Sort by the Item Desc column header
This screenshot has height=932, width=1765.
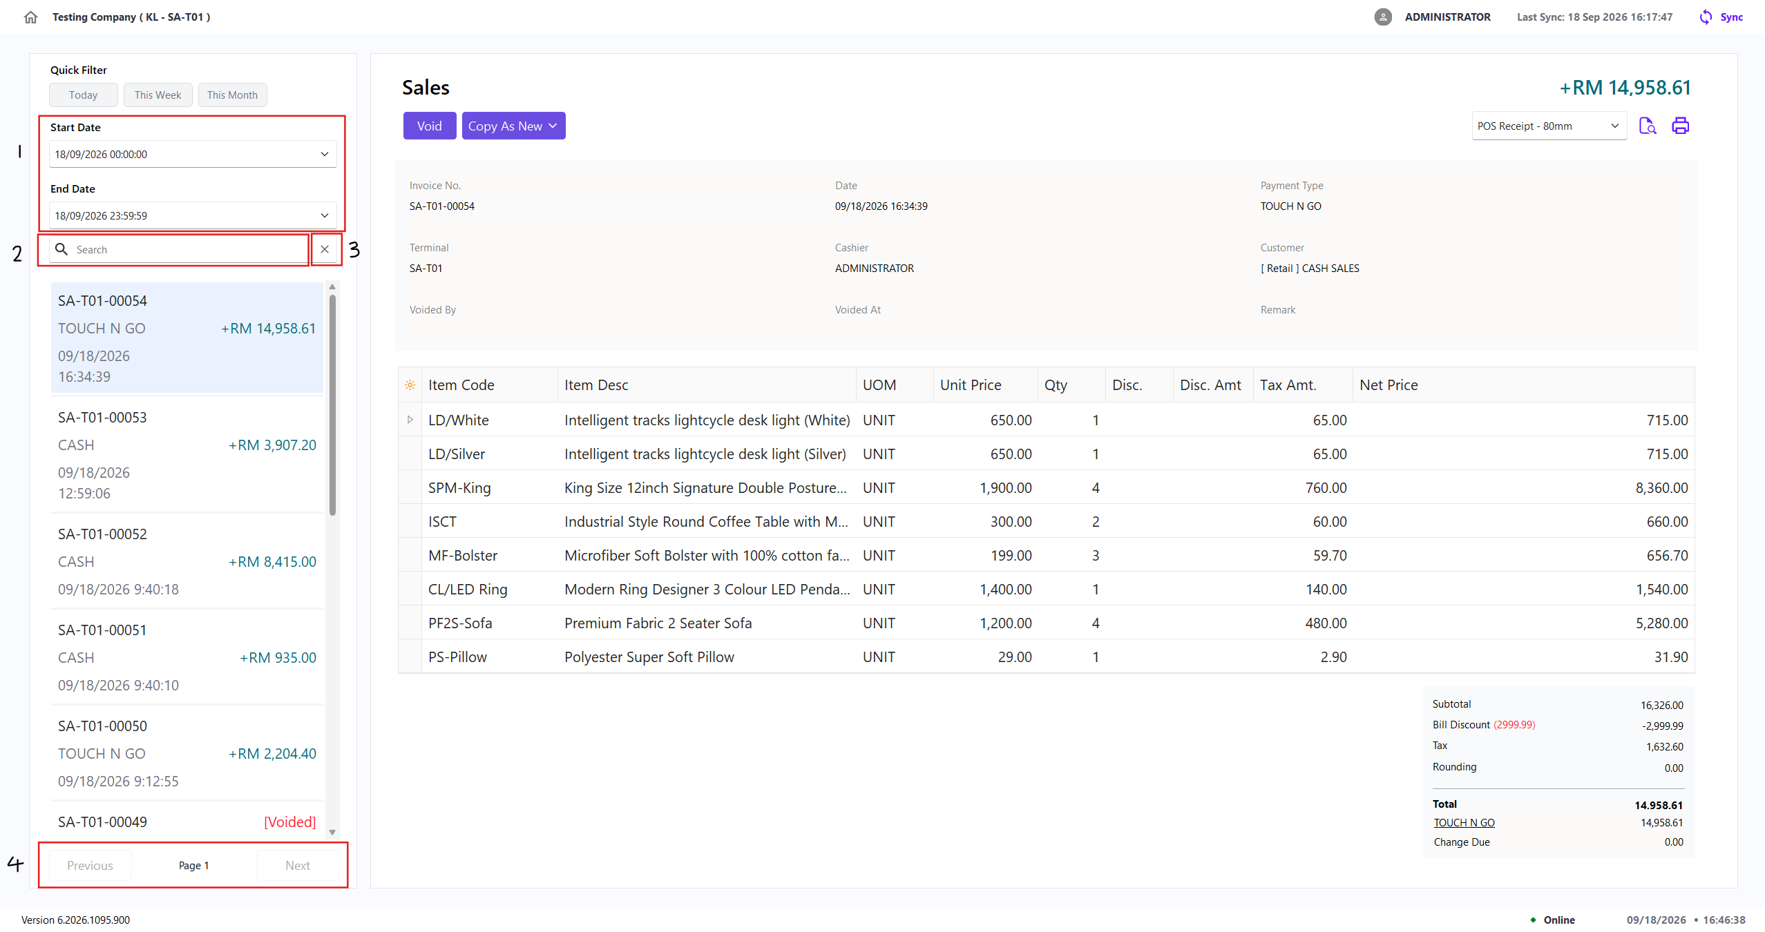pos(707,385)
